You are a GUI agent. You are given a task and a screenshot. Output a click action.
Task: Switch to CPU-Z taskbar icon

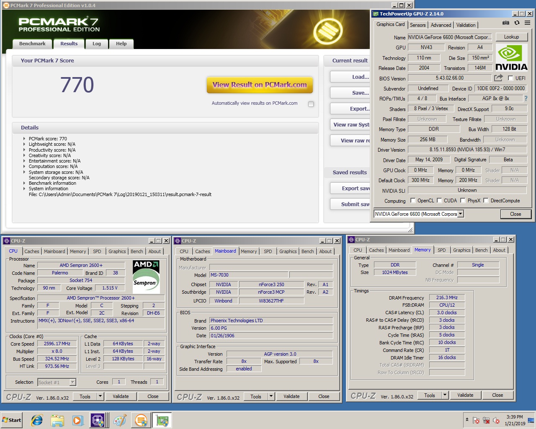(98, 420)
